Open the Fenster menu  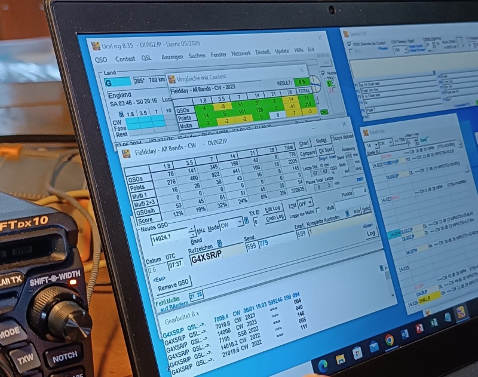click(x=218, y=54)
